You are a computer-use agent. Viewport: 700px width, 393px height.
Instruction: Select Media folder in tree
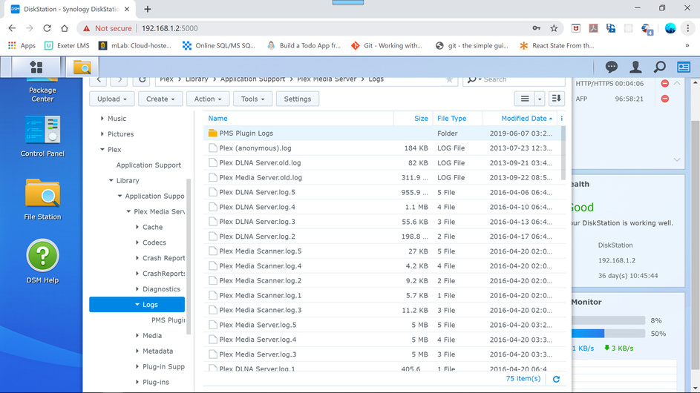[x=151, y=335]
